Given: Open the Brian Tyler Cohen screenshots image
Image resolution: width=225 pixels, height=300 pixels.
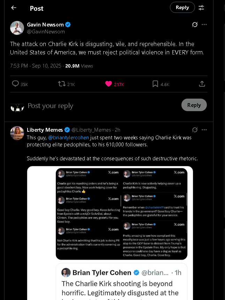Looking at the screenshot, I should [x=121, y=214].
